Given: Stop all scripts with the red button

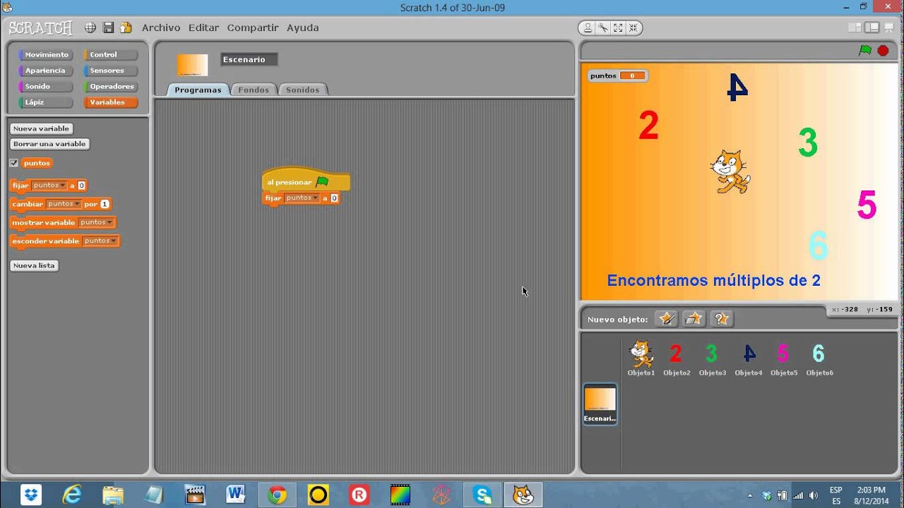Looking at the screenshot, I should (883, 51).
